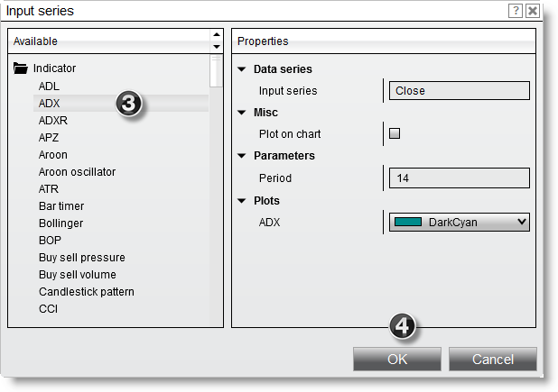Image resolution: width=558 pixels, height=392 pixels.
Task: Collapse the Data series section
Action: [242, 69]
